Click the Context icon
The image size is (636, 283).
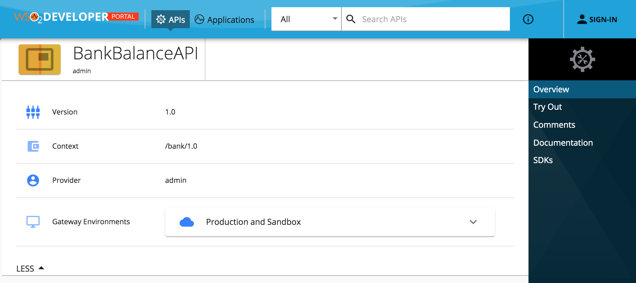[x=33, y=146]
